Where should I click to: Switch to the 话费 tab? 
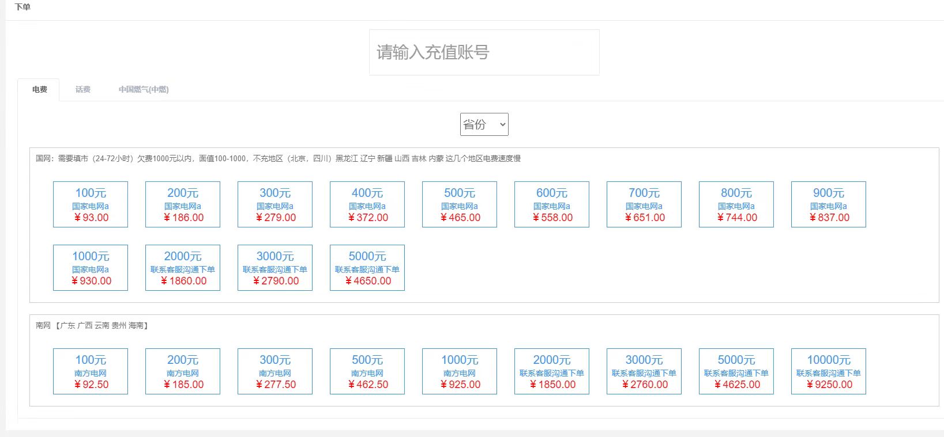(x=83, y=89)
